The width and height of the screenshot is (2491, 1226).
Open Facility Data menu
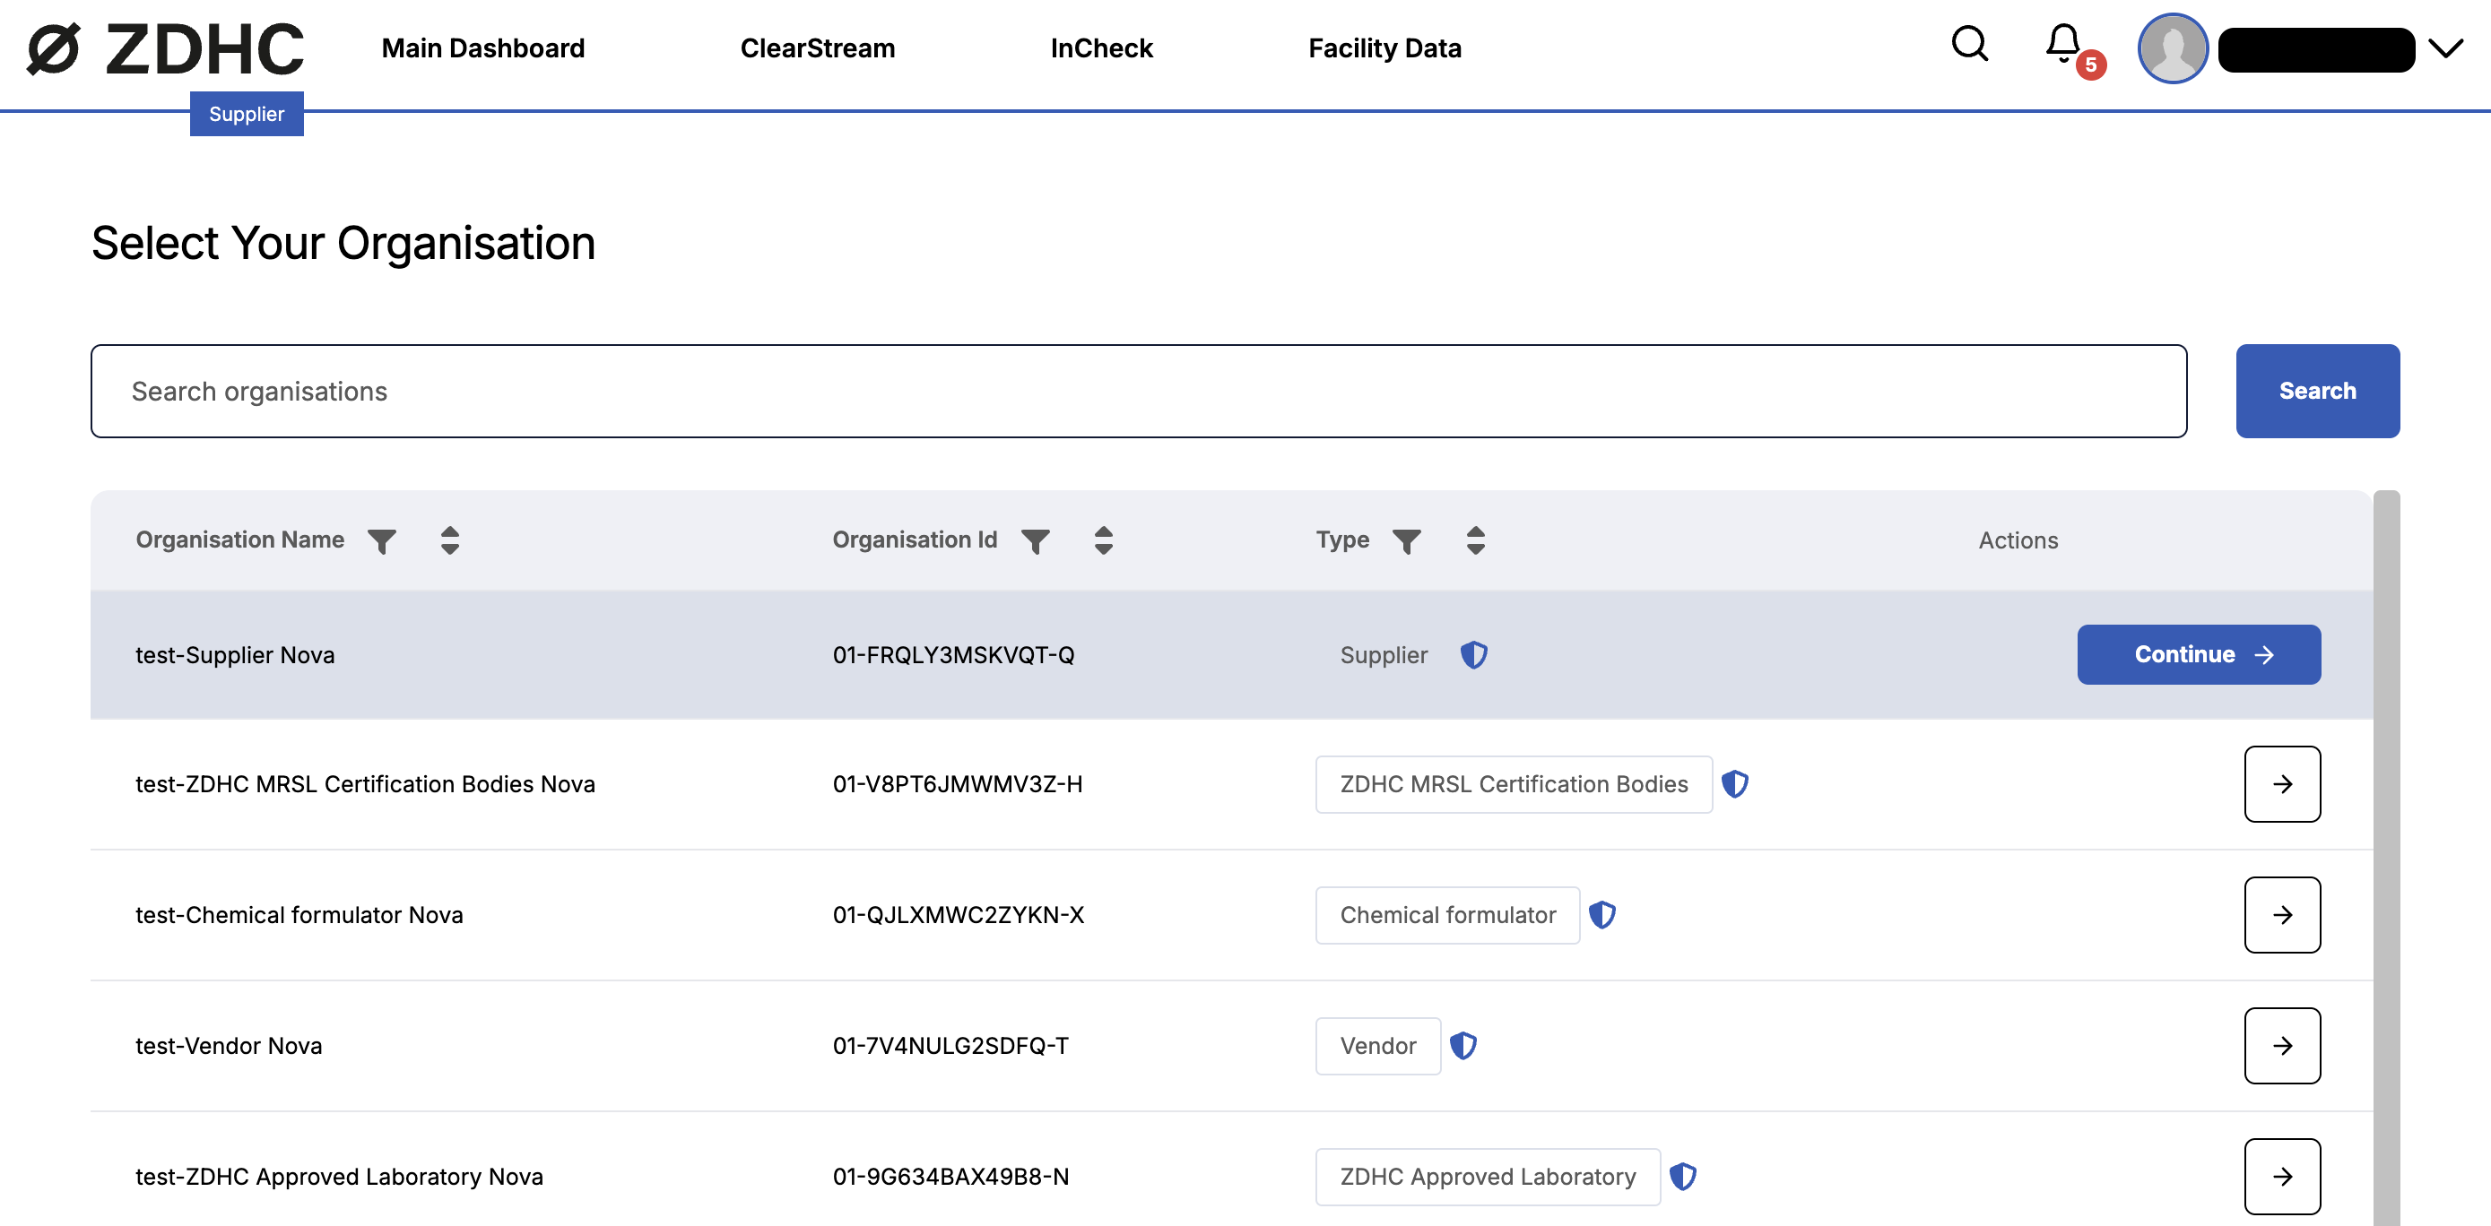1384,48
